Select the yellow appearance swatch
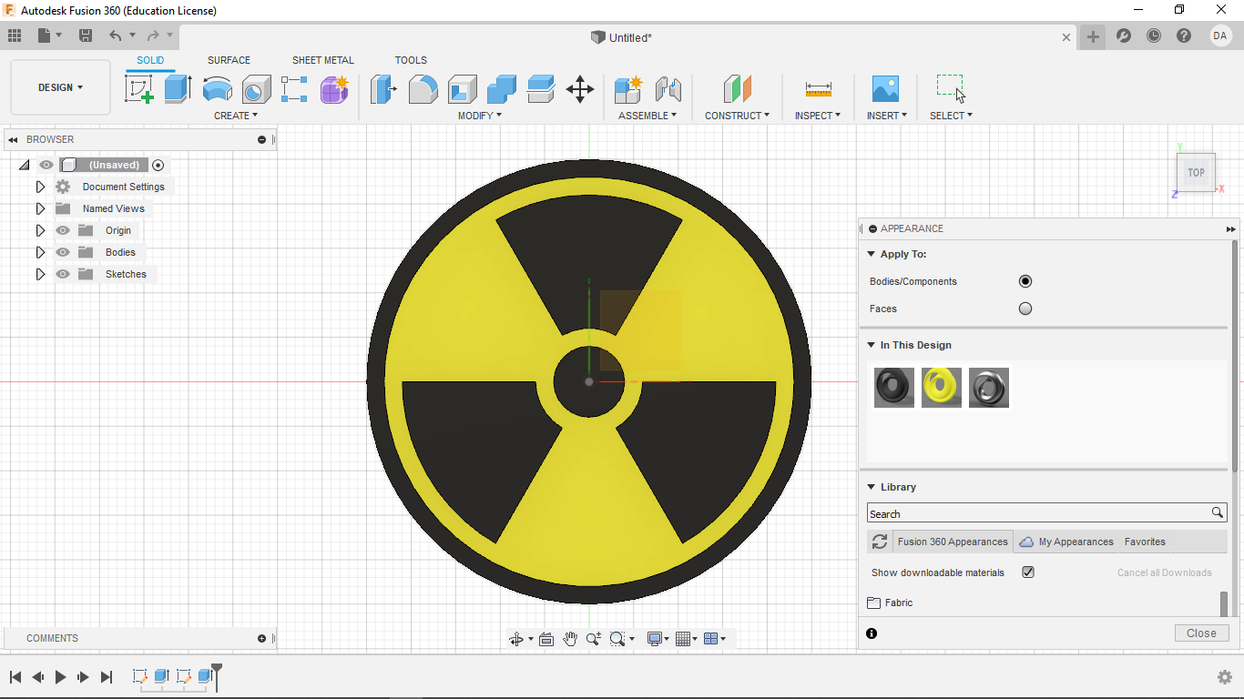 tap(941, 387)
